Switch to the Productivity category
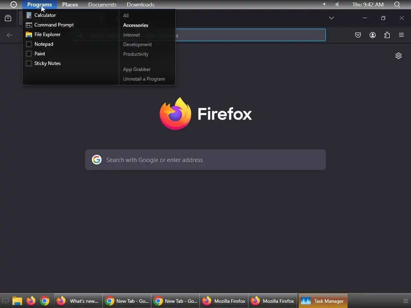This screenshot has height=308, width=411. [x=136, y=54]
